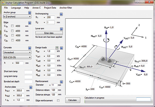Viewport: 155px width, 107px height.
Task: Click the C1p= 4000 value in diagram
Action: point(107,87)
